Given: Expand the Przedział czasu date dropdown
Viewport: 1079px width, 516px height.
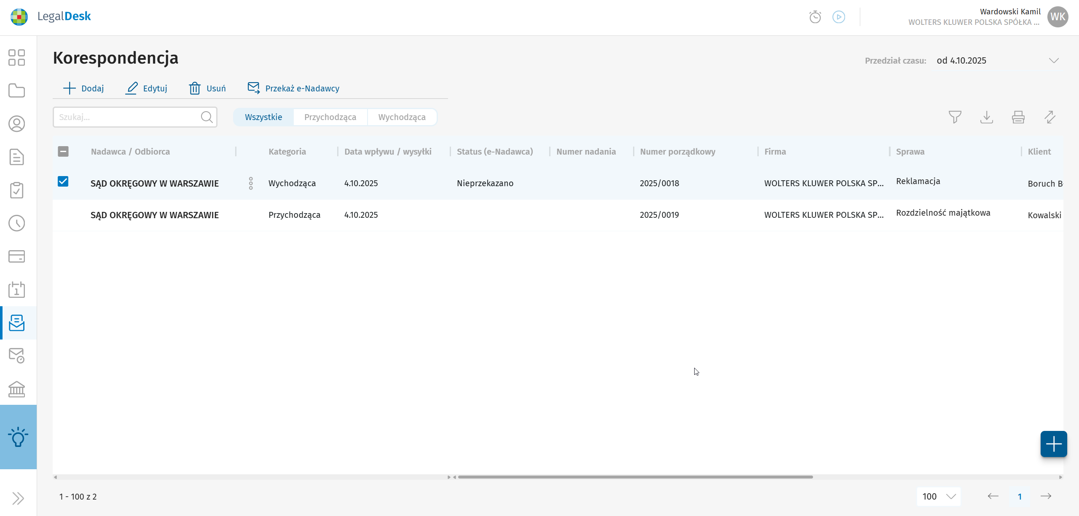Looking at the screenshot, I should pos(1053,61).
